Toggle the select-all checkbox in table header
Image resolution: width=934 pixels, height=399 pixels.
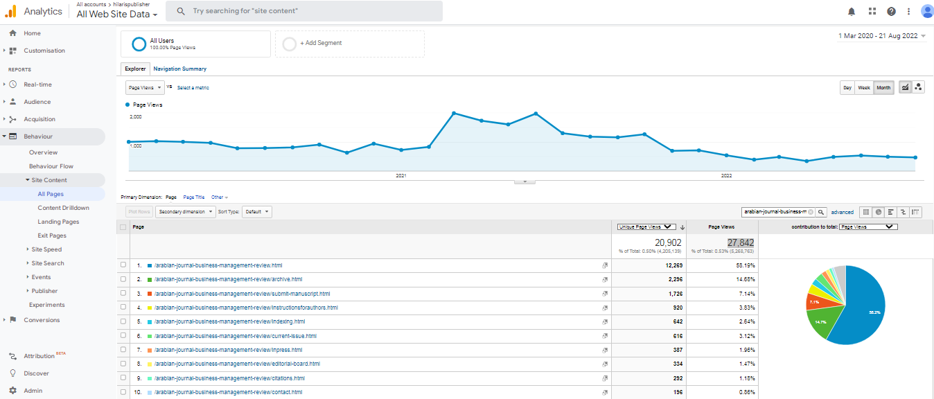[x=123, y=227]
